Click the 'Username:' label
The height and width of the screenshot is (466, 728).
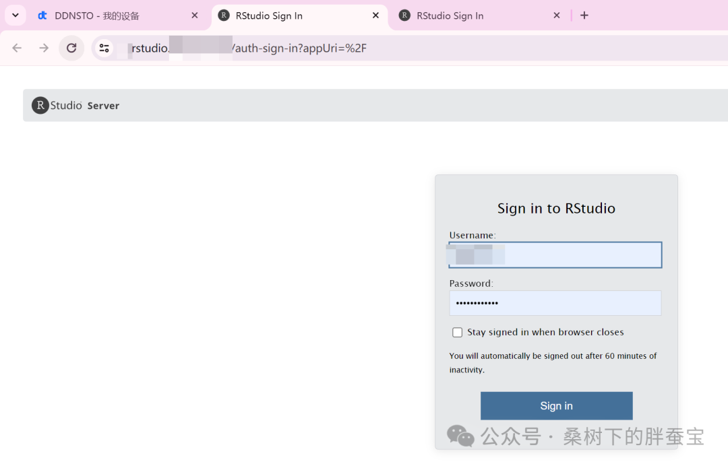coord(472,235)
